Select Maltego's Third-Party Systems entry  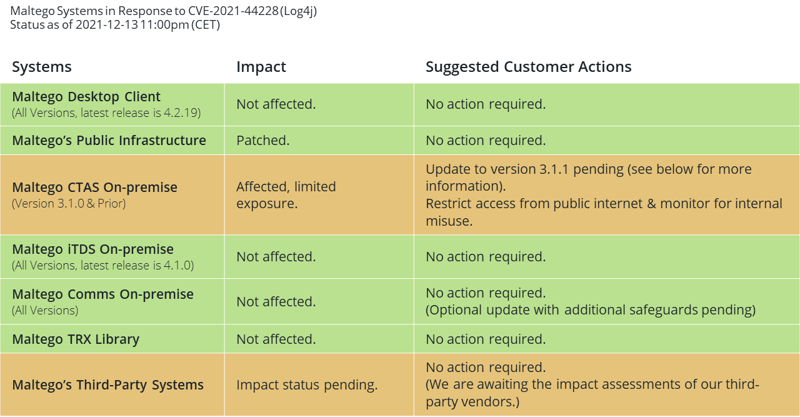(x=108, y=385)
